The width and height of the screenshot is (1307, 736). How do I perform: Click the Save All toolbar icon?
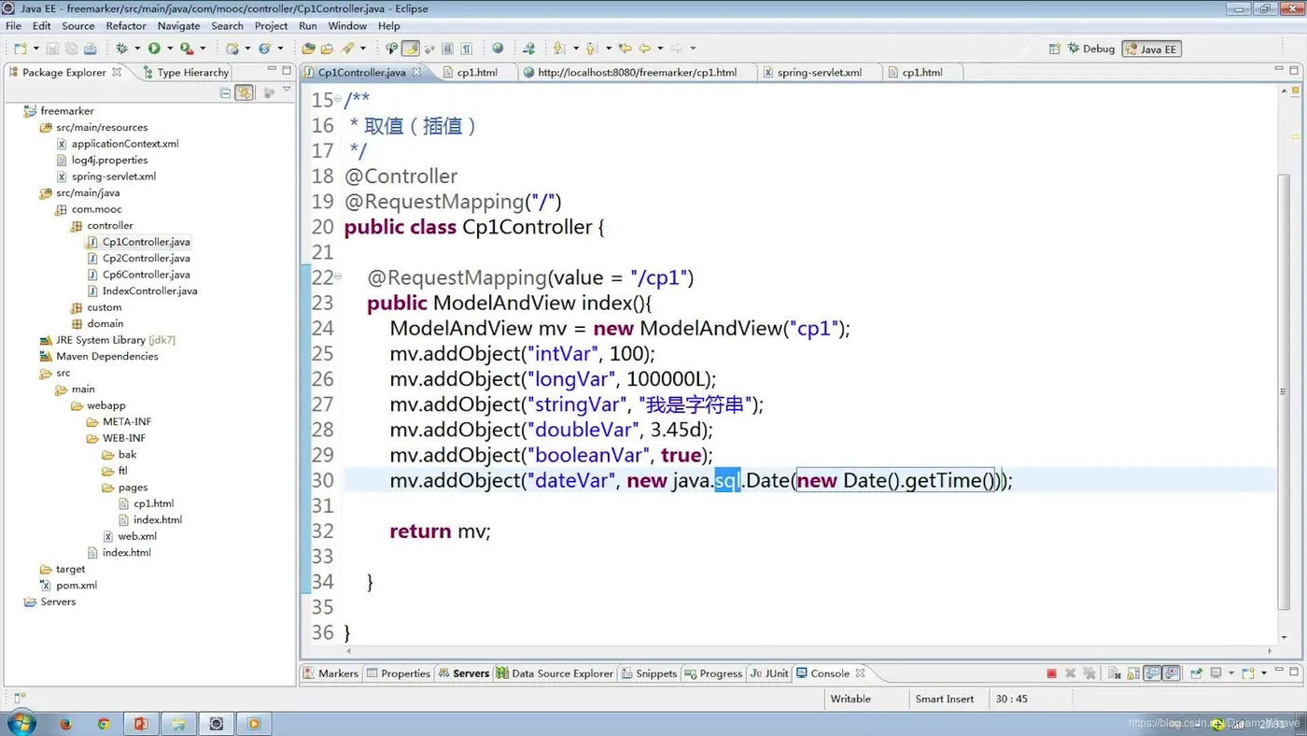[x=72, y=49]
